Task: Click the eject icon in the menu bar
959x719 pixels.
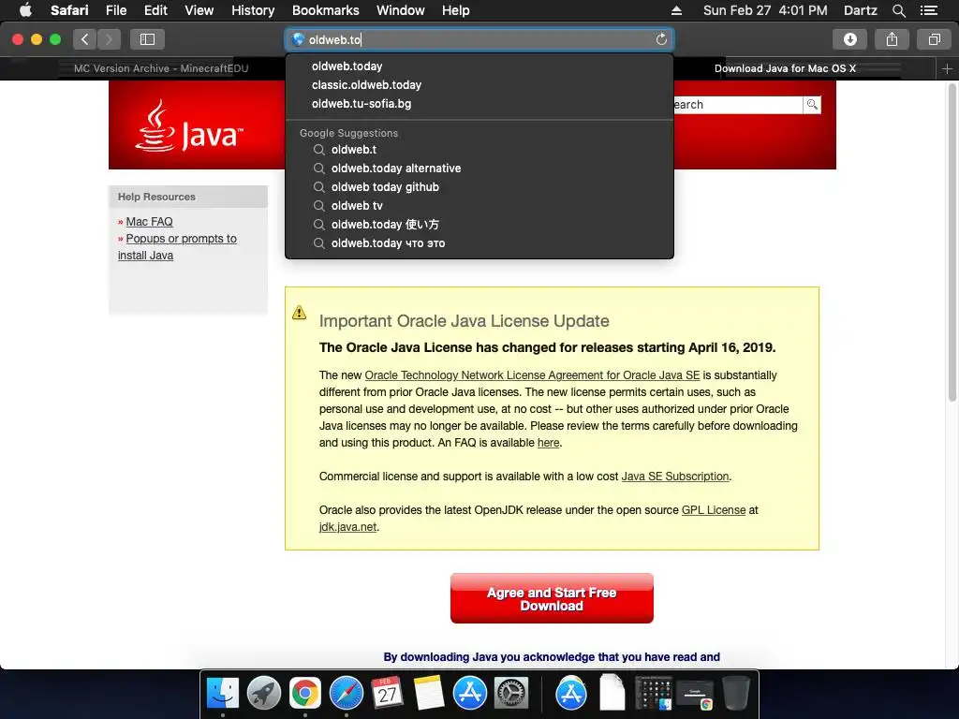Action: [x=676, y=10]
